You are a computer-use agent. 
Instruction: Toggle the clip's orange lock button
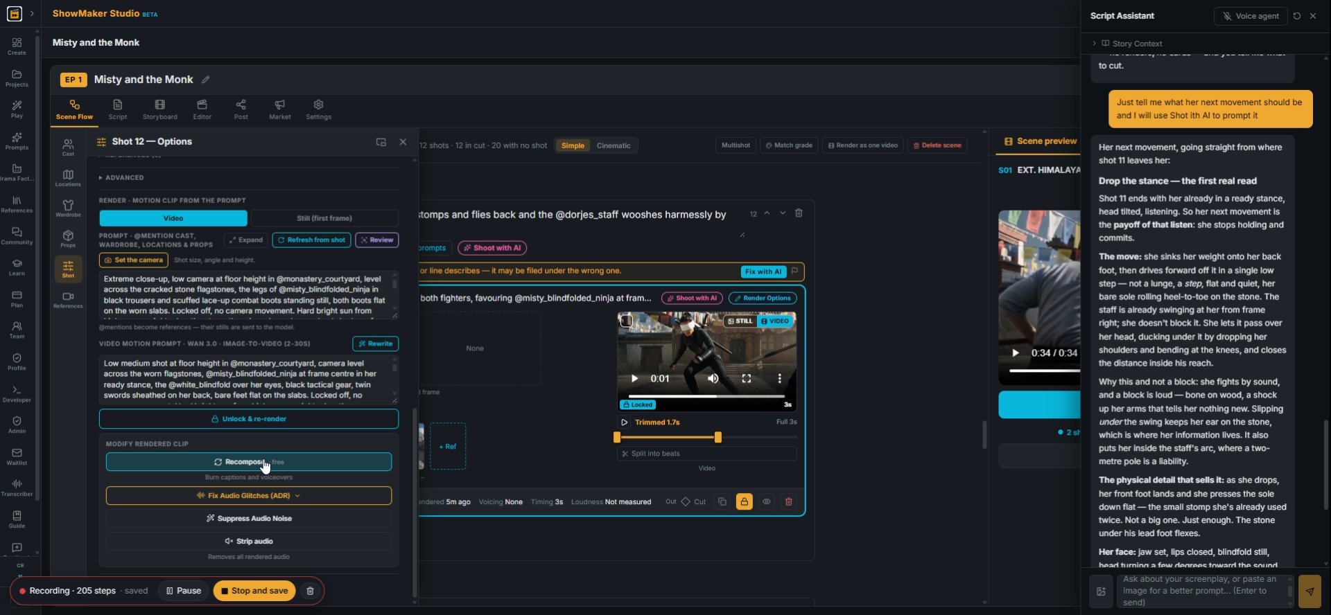(x=745, y=502)
